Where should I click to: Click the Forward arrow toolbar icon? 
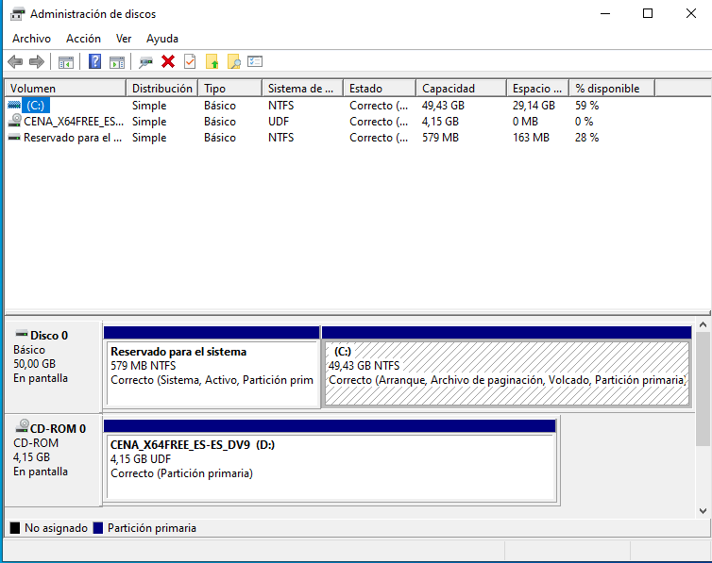pyautogui.click(x=37, y=62)
